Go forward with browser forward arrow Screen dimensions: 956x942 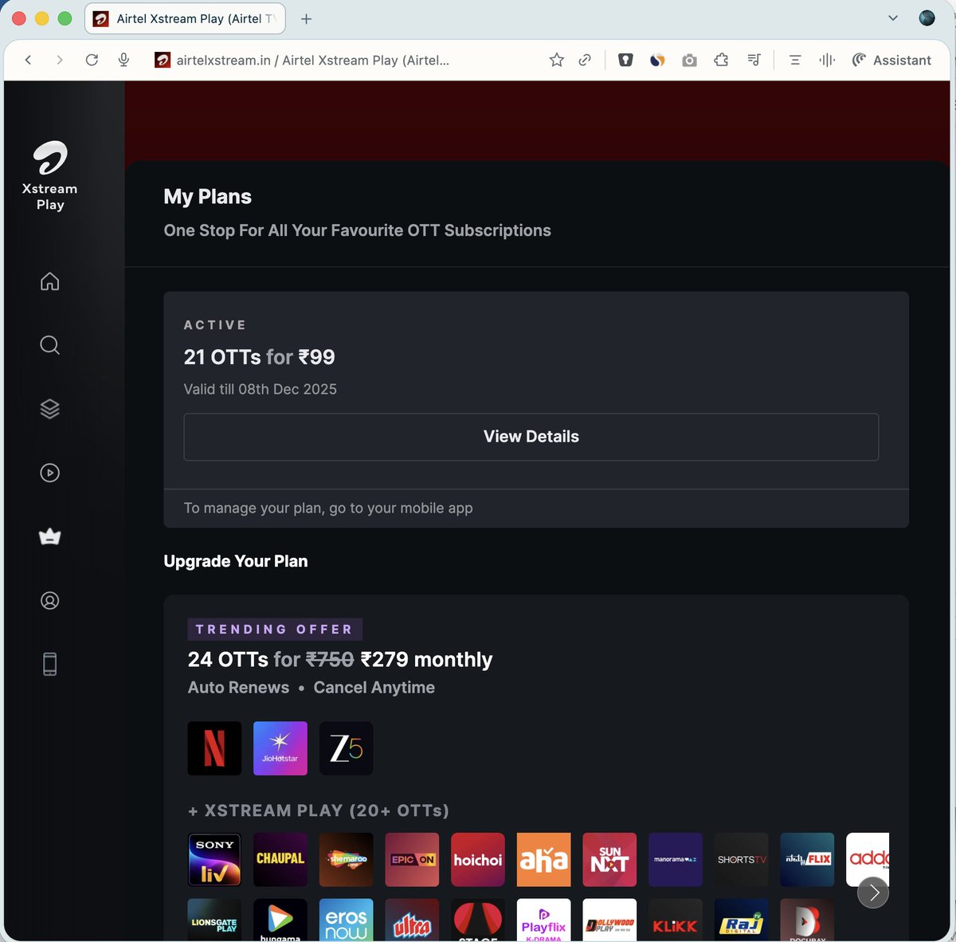click(x=59, y=60)
